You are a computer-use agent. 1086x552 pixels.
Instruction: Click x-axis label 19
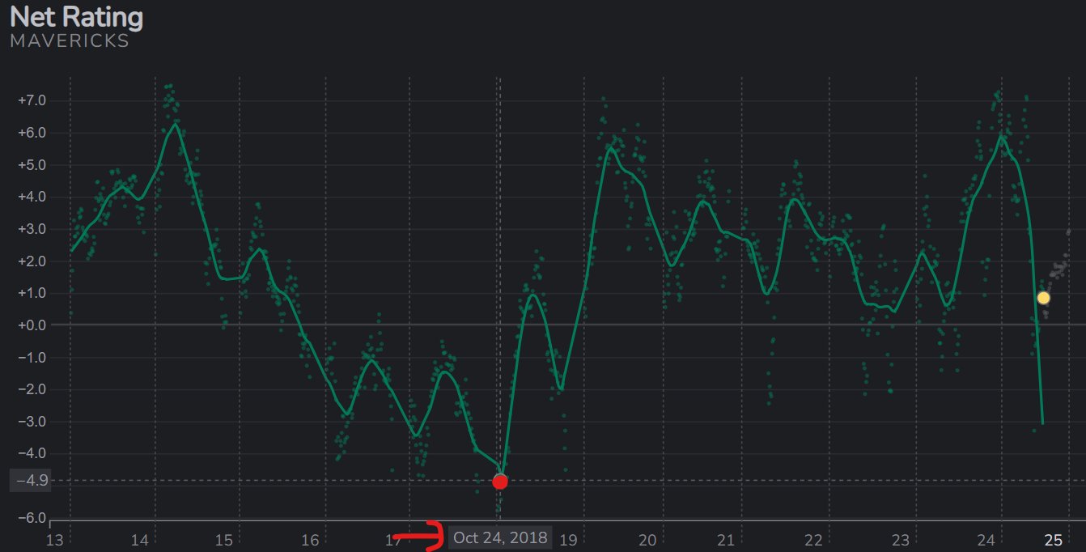(568, 540)
